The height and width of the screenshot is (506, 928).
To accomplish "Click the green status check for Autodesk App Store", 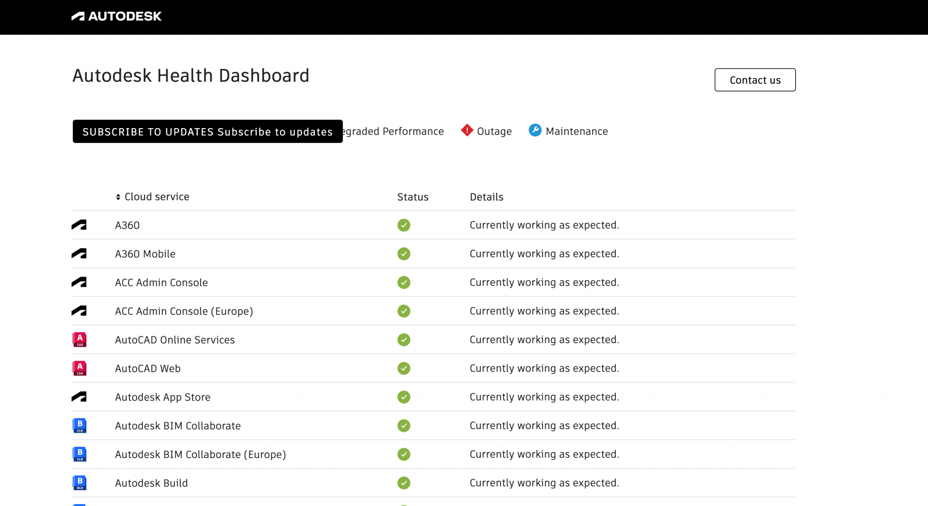I will tap(403, 397).
